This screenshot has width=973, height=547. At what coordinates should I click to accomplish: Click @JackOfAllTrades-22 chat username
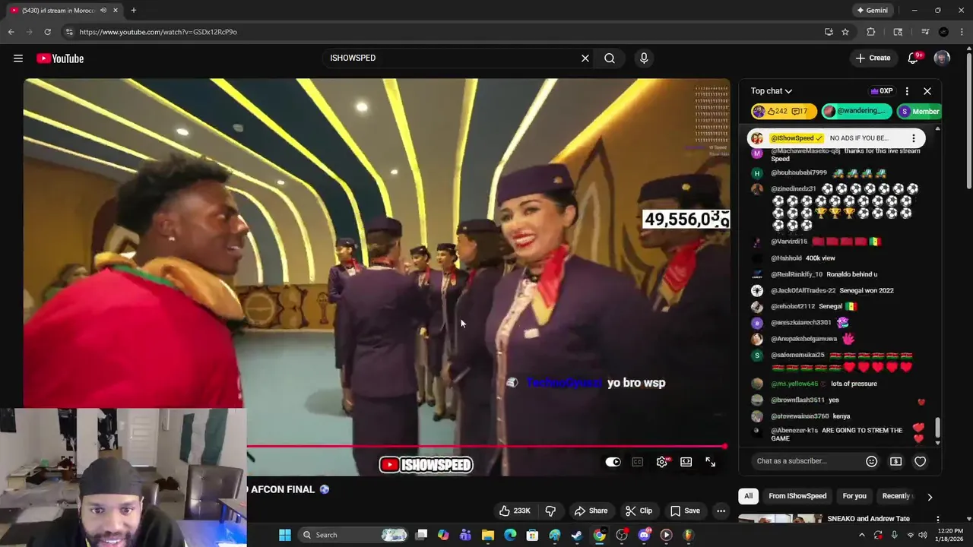[x=803, y=291]
